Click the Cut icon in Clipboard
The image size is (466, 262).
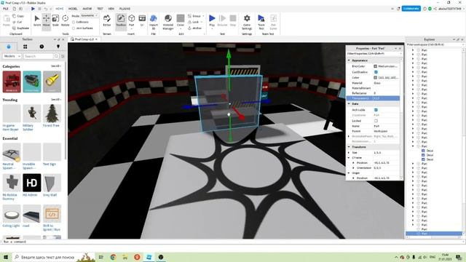click(x=15, y=22)
